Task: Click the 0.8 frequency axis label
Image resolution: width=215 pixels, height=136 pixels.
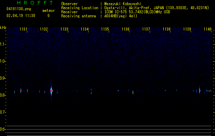Action: 3,95
